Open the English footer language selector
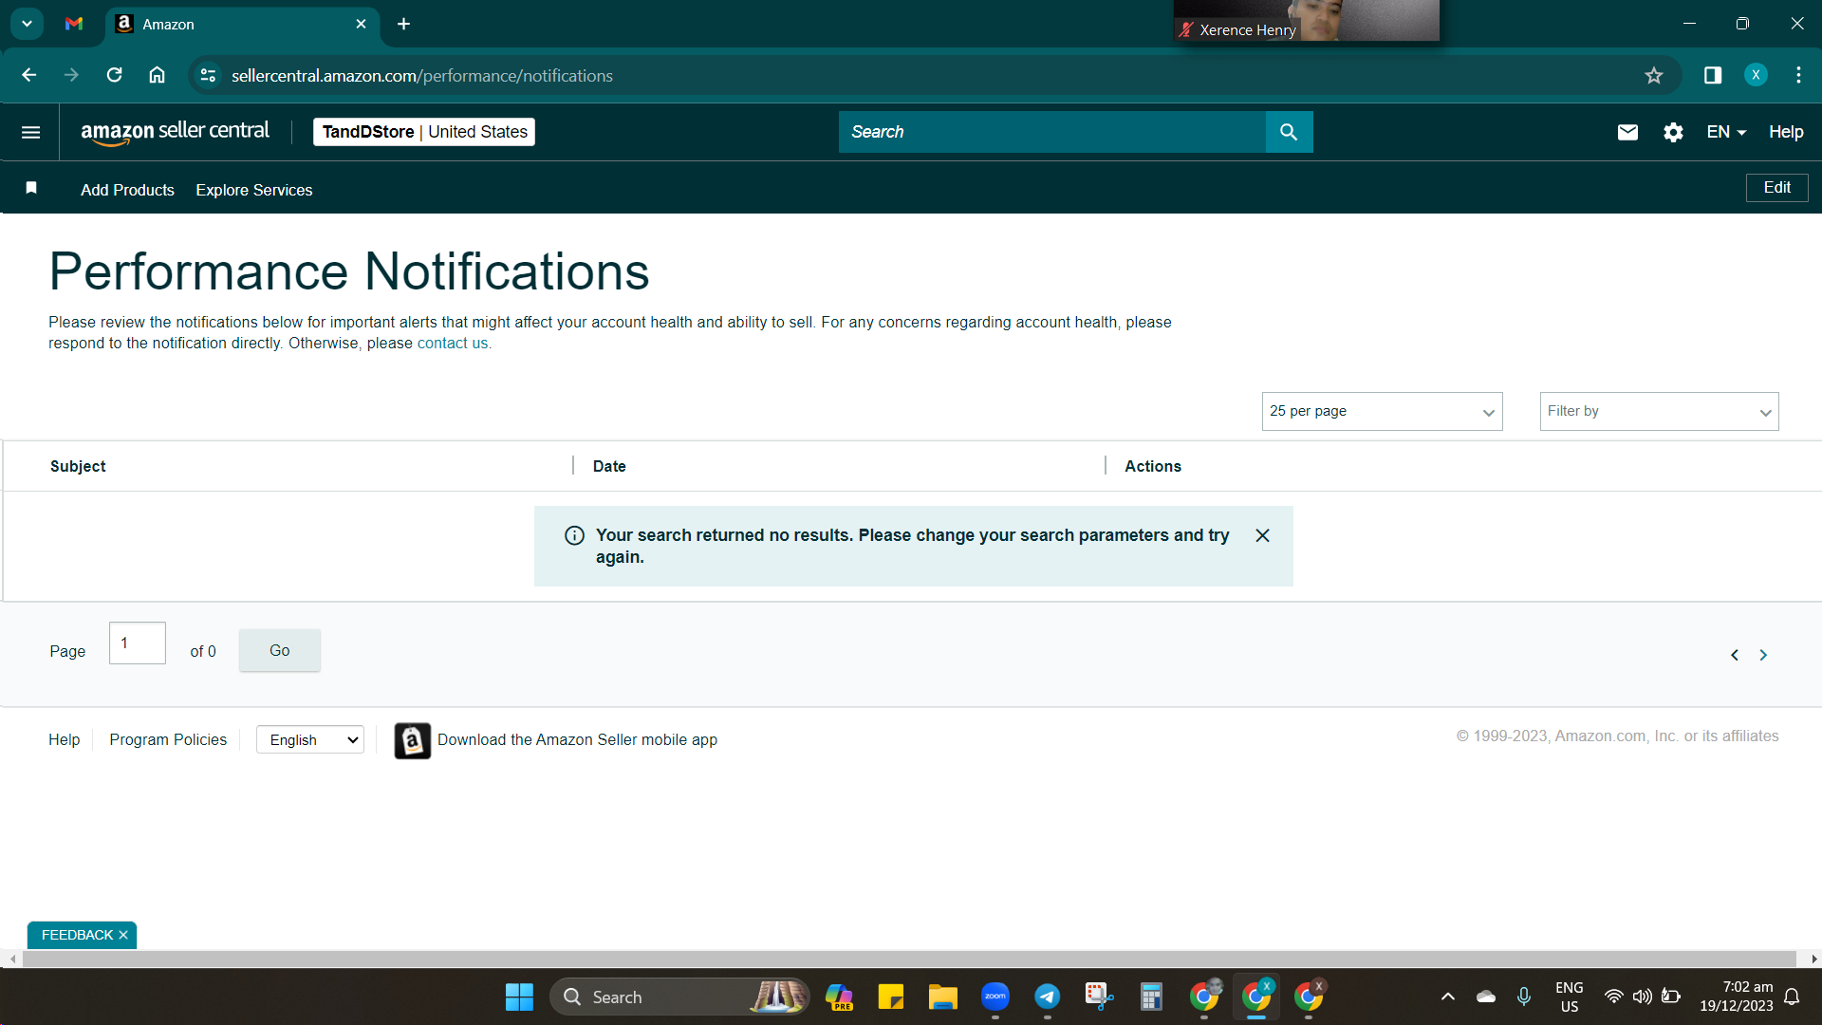 click(310, 740)
